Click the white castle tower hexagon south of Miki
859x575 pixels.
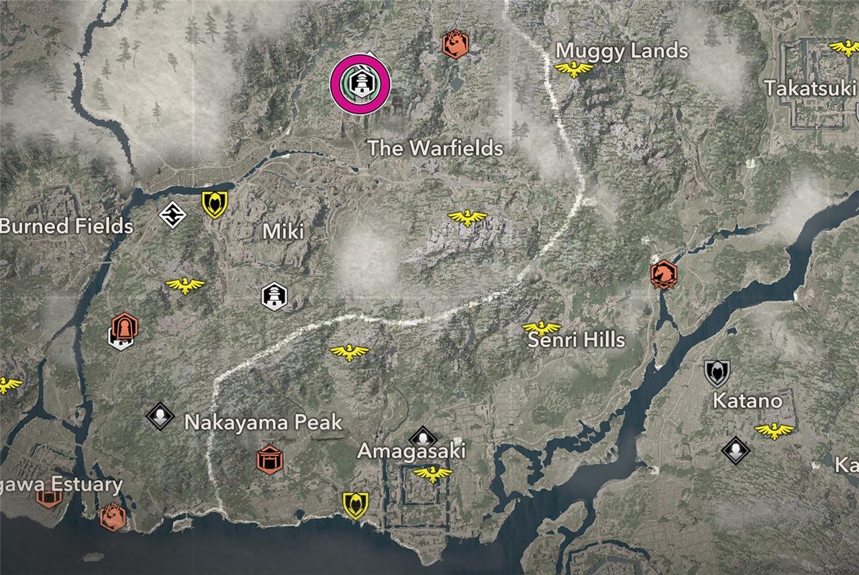pyautogui.click(x=274, y=296)
